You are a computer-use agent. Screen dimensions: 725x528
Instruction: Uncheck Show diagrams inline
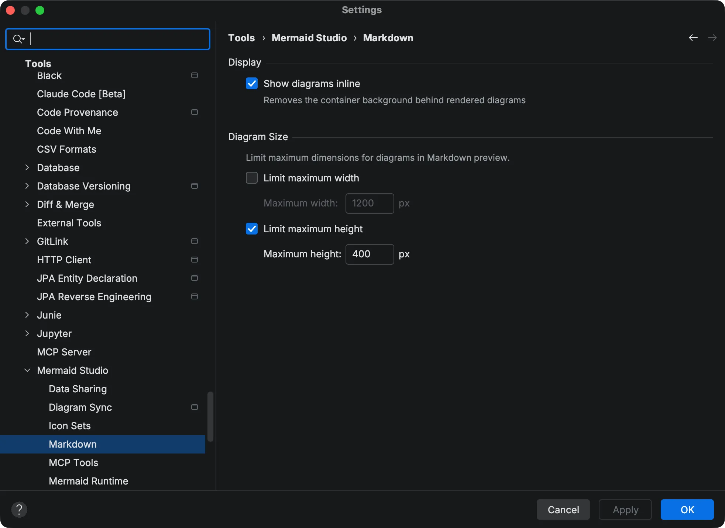[251, 83]
